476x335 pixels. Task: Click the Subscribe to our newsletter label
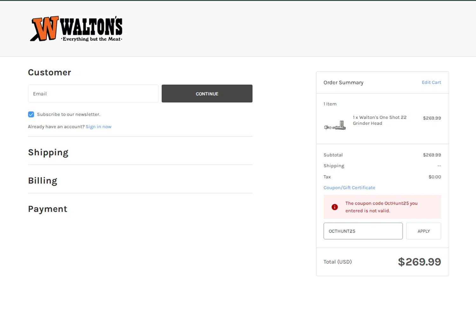[x=69, y=115]
